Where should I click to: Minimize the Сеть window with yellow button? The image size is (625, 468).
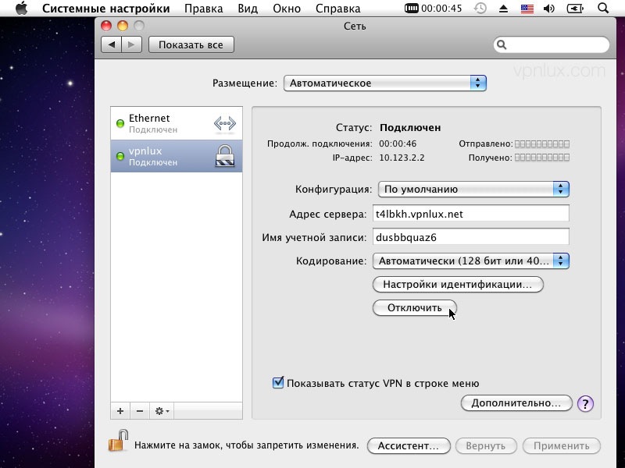click(x=123, y=26)
